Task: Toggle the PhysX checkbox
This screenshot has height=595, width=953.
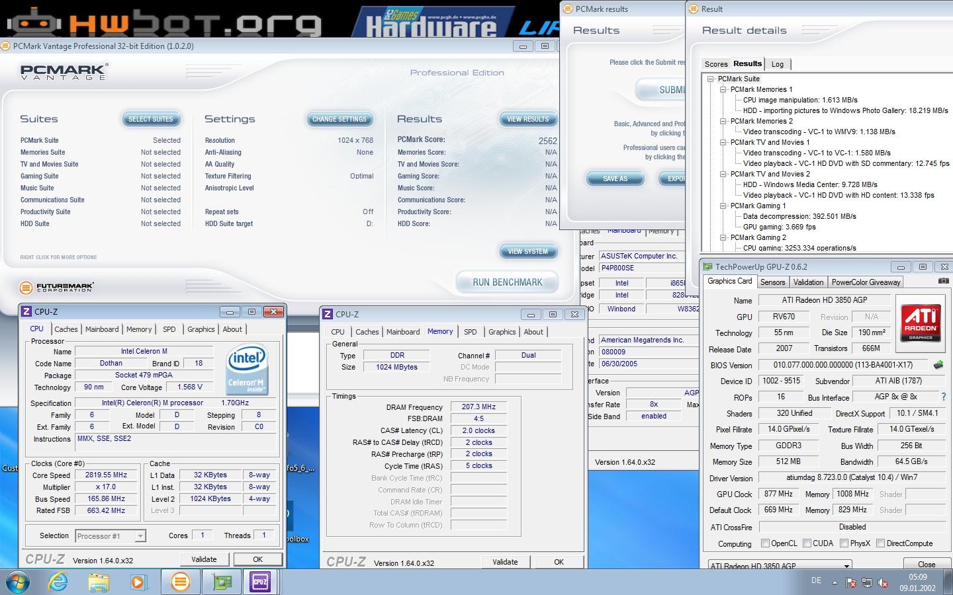Action: click(x=844, y=543)
